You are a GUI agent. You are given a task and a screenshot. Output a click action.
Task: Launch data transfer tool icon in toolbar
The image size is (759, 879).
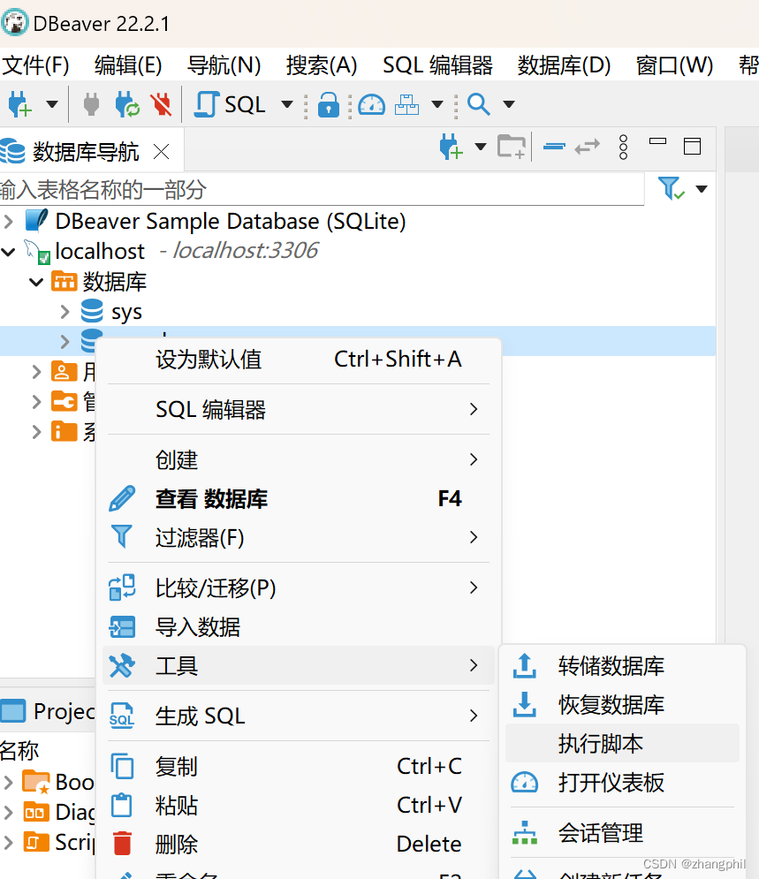tap(406, 104)
